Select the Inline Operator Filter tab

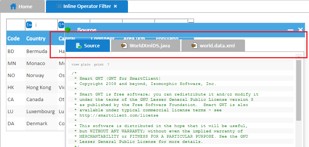[x=87, y=6]
